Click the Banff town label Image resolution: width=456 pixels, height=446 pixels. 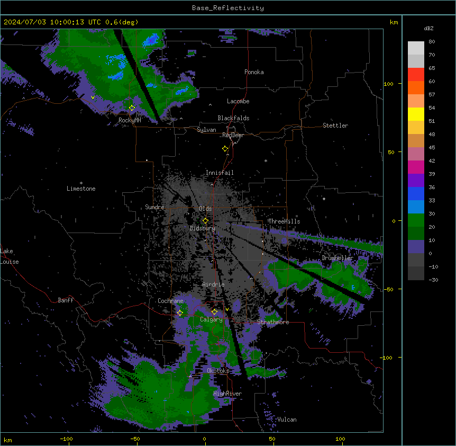click(x=66, y=300)
